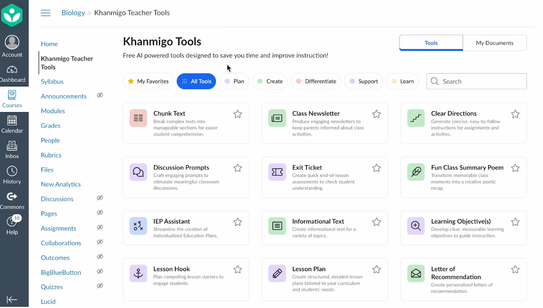This screenshot has height=308, width=543.
Task: Favorite the Discussion Prompts tool
Action: [x=238, y=168]
